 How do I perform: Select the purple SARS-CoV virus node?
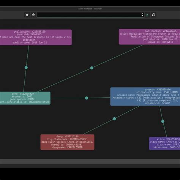point(164,143)
